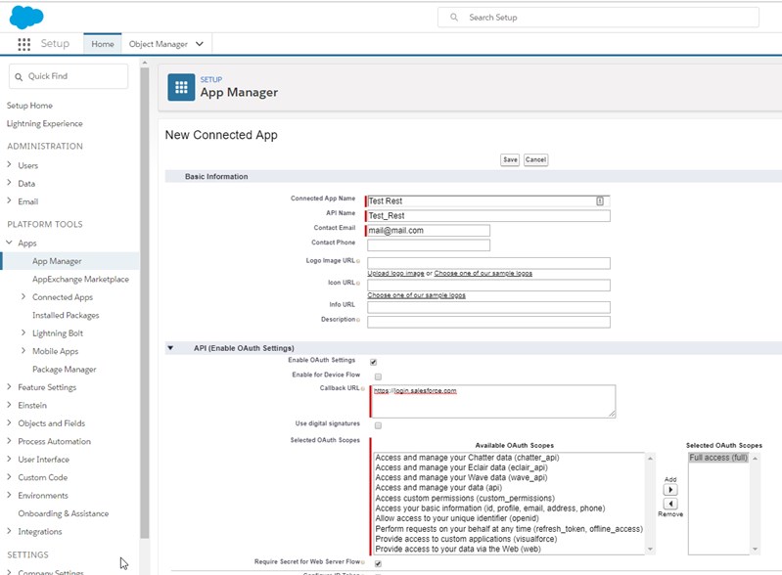The image size is (782, 575).
Task: Click the Remove scope arrow button
Action: point(670,504)
